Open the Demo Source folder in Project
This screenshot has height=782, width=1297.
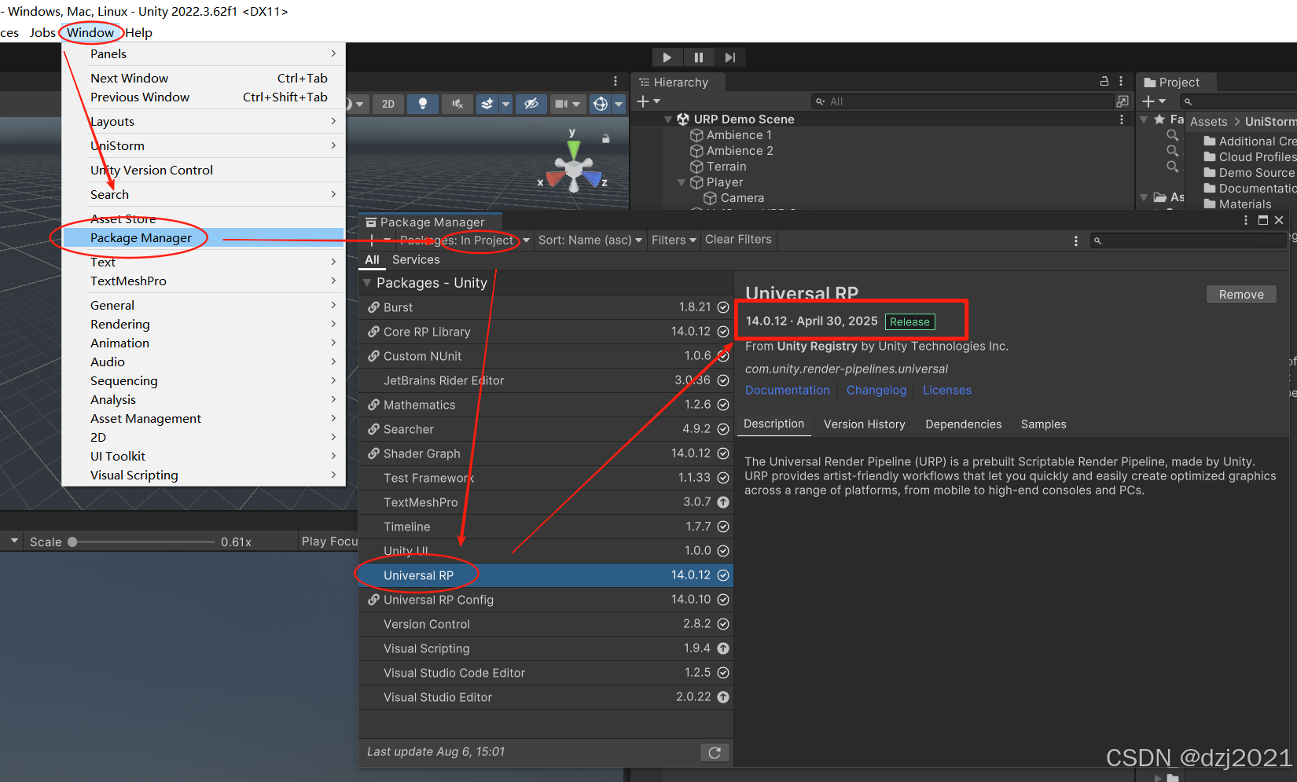(1249, 173)
